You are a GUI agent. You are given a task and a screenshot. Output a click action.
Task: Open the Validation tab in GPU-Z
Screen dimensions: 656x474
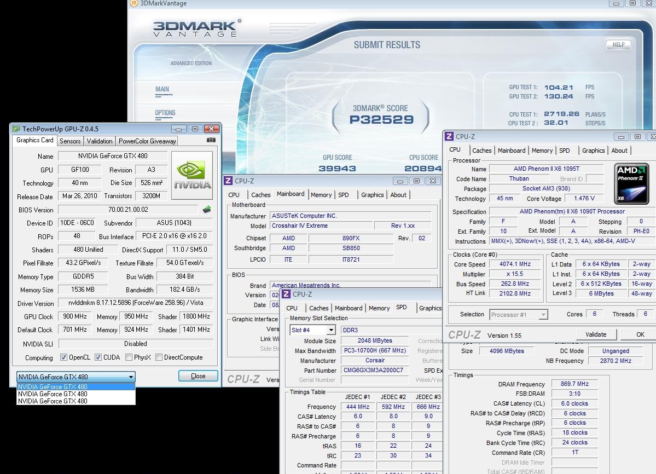point(100,141)
